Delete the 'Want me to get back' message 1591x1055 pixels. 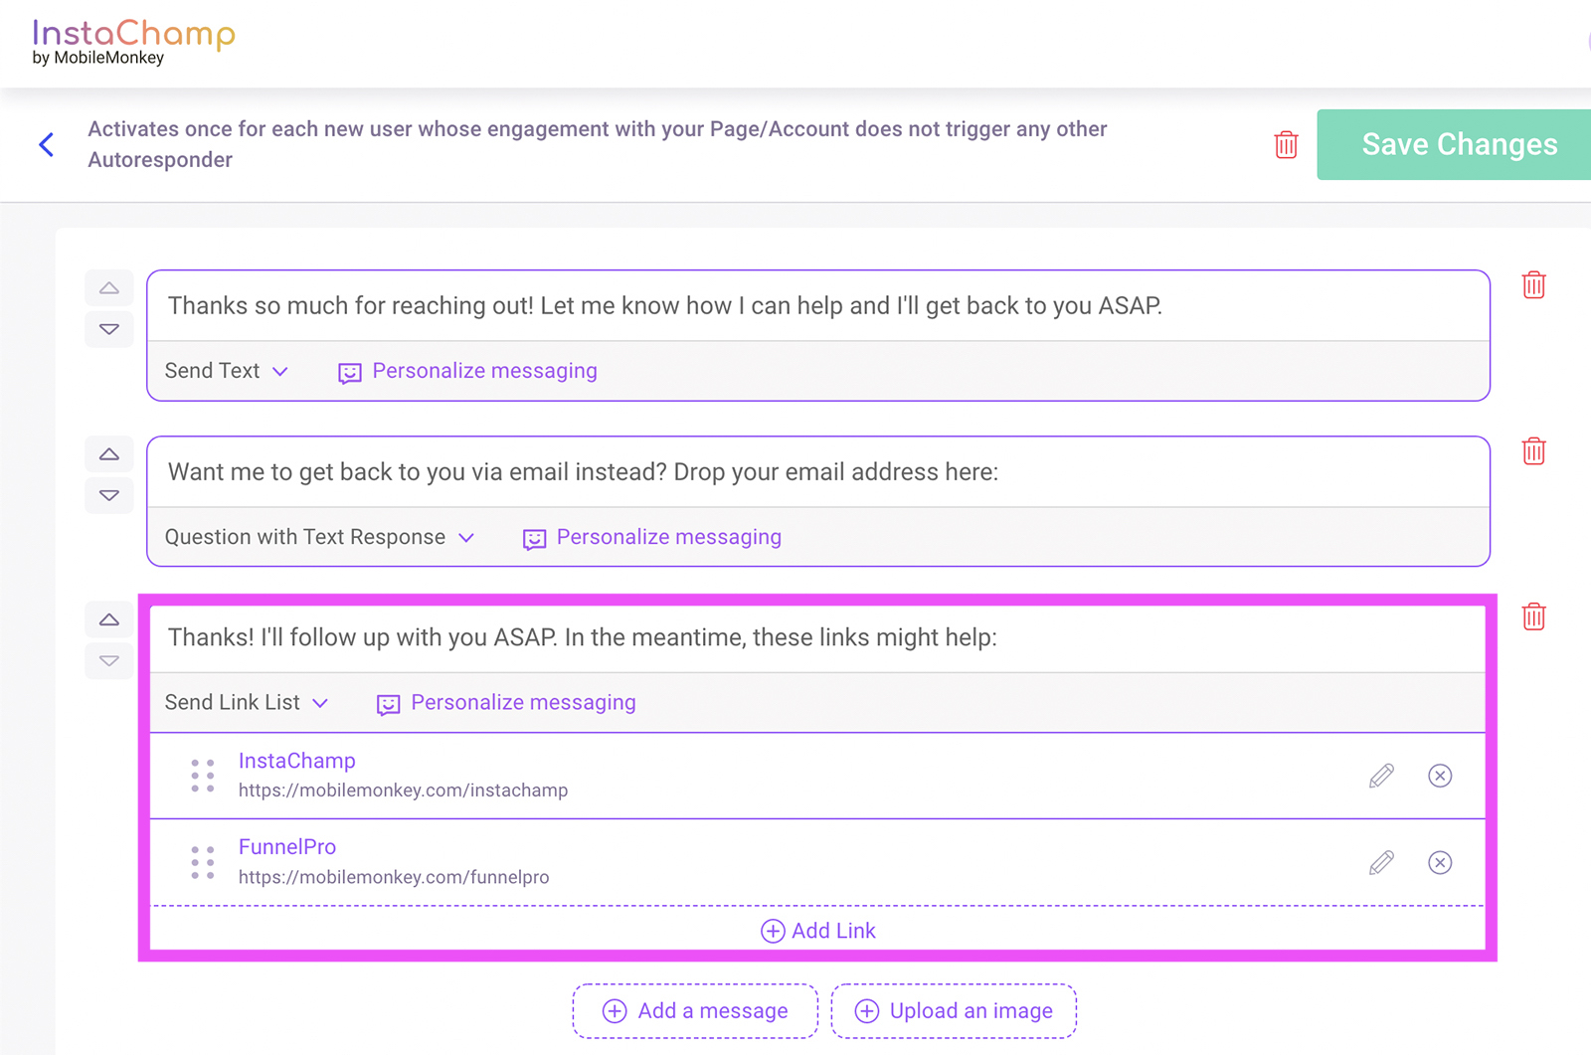[x=1533, y=451]
